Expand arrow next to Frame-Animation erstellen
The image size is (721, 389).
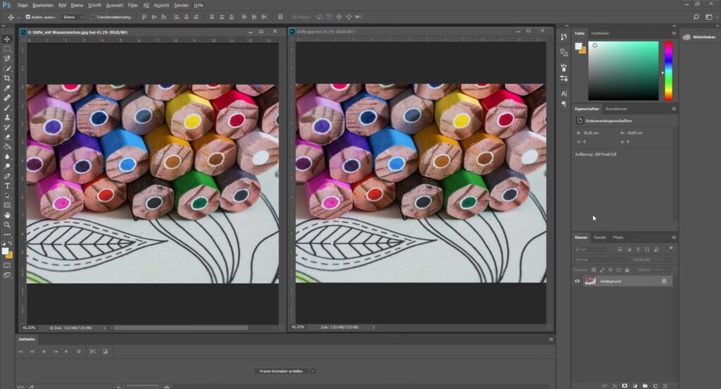[313, 371]
